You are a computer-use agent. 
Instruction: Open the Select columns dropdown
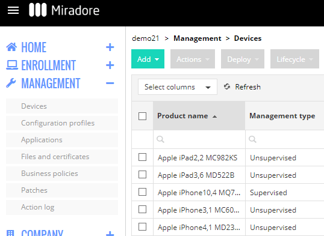[178, 87]
